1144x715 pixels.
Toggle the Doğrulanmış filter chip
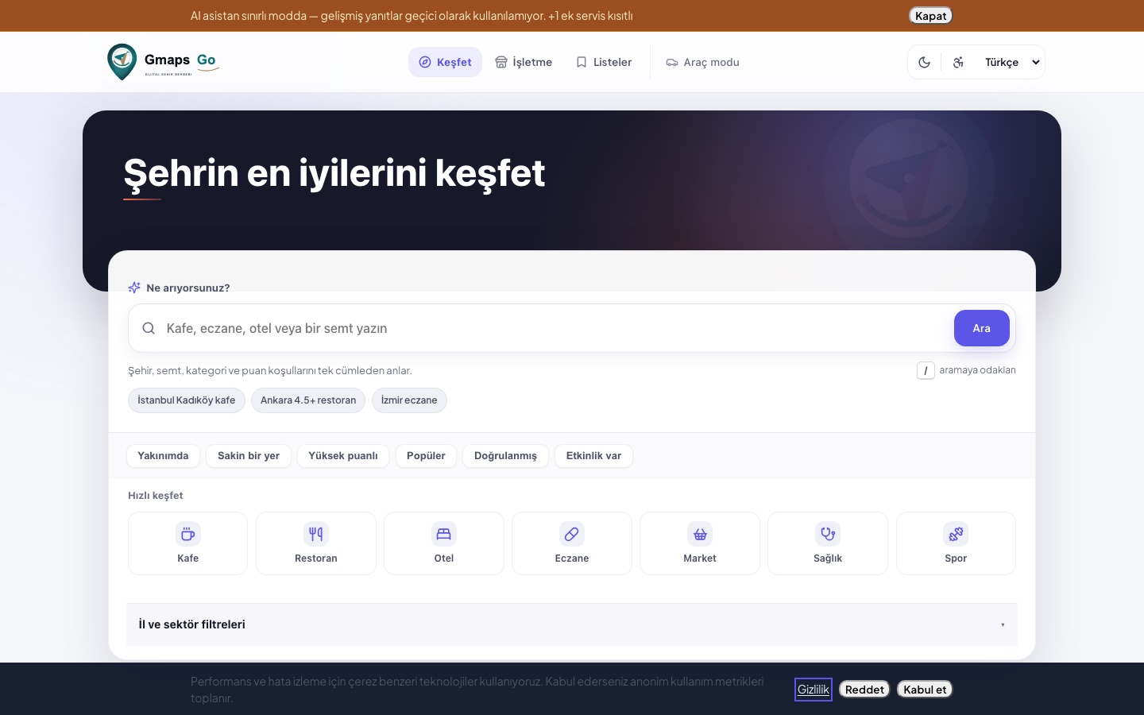[x=505, y=456]
